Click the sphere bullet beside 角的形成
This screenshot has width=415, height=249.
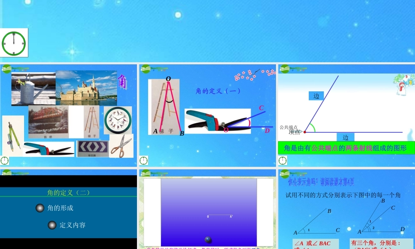[40, 208]
